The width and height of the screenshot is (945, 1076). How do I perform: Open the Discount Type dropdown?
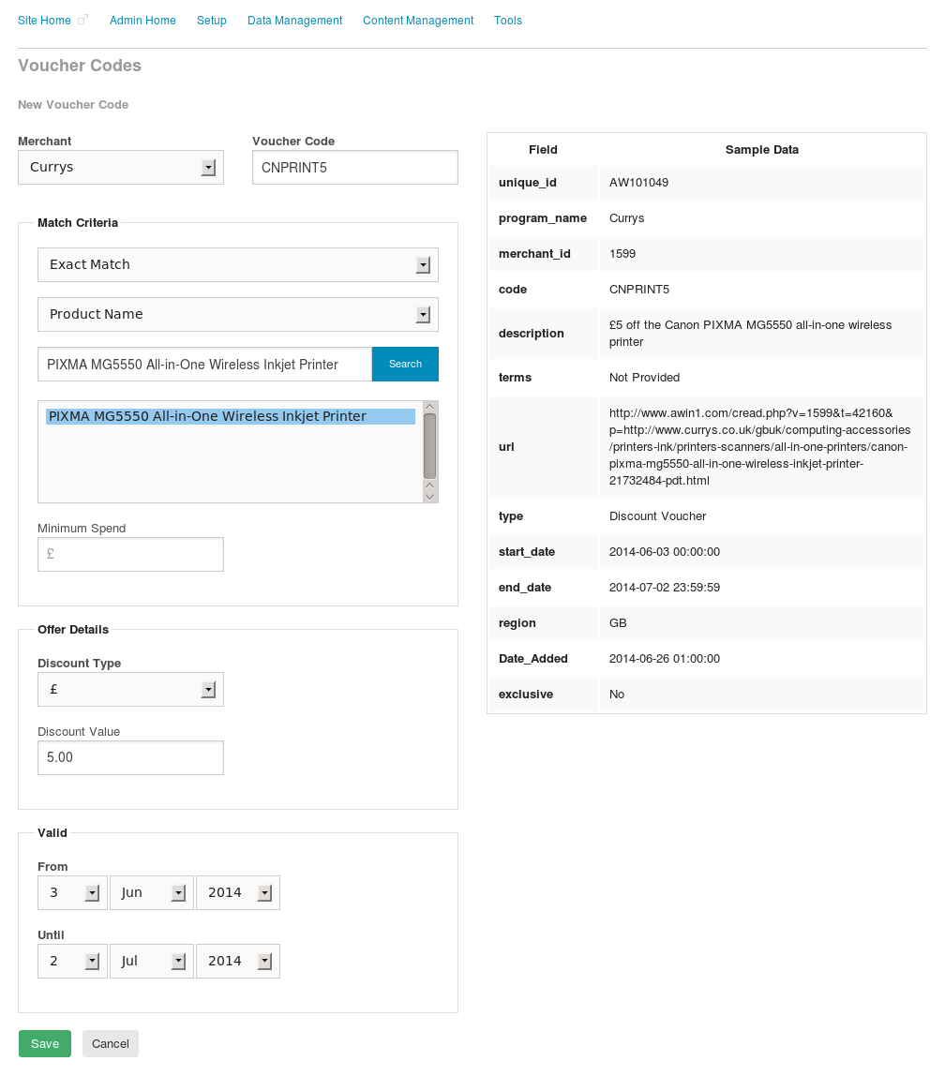[x=130, y=690]
